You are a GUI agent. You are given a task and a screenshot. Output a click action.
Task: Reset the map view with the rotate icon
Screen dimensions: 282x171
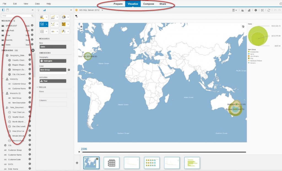click(x=243, y=27)
